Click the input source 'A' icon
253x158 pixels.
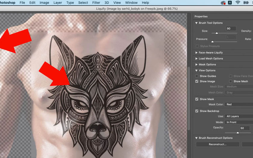pyautogui.click(x=230, y=3)
